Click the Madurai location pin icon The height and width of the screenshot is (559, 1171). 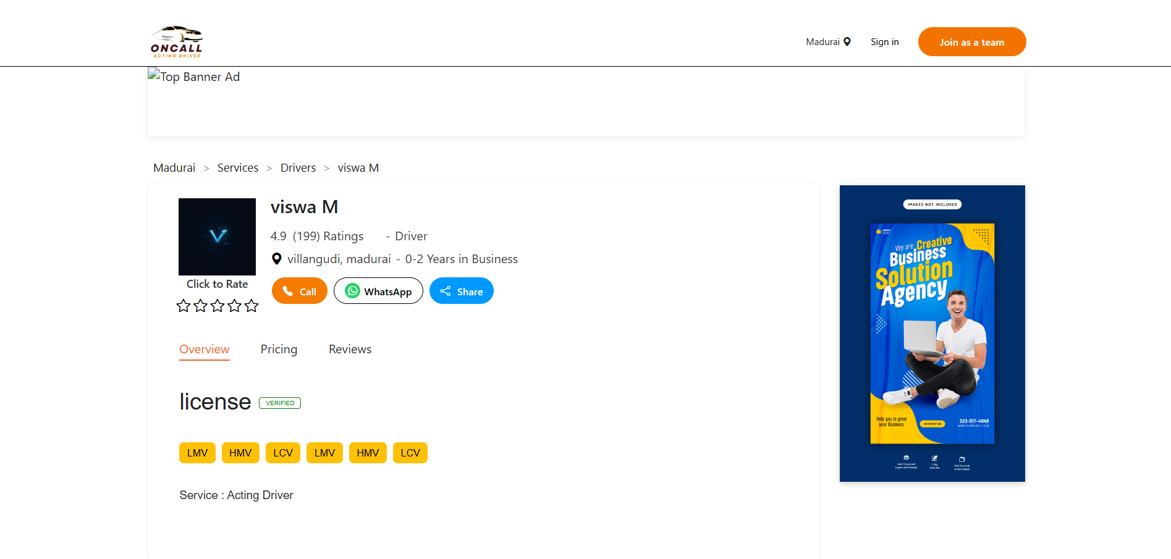(x=847, y=42)
